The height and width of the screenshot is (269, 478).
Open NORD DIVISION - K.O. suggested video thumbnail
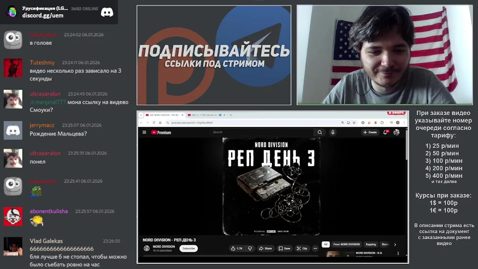point(340,254)
